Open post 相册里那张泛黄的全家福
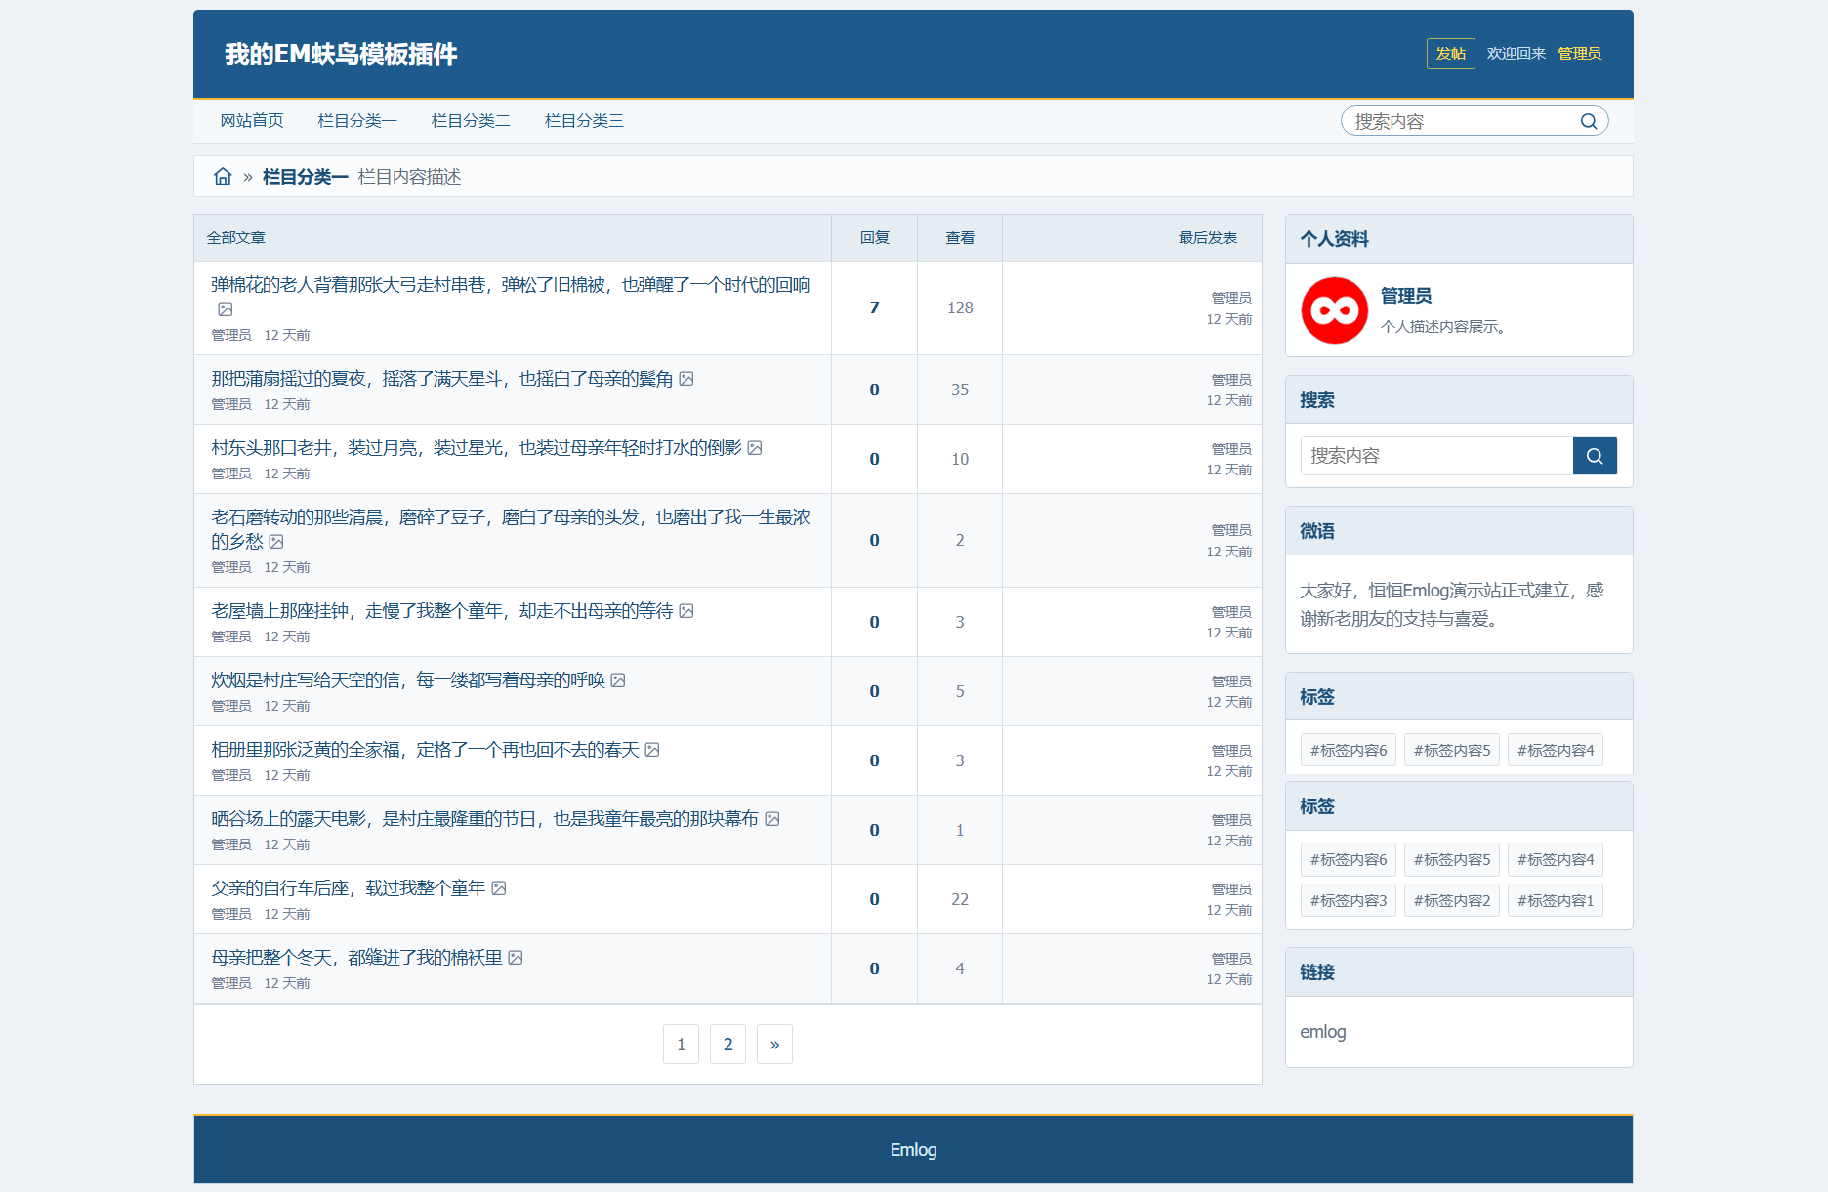 tap(426, 750)
